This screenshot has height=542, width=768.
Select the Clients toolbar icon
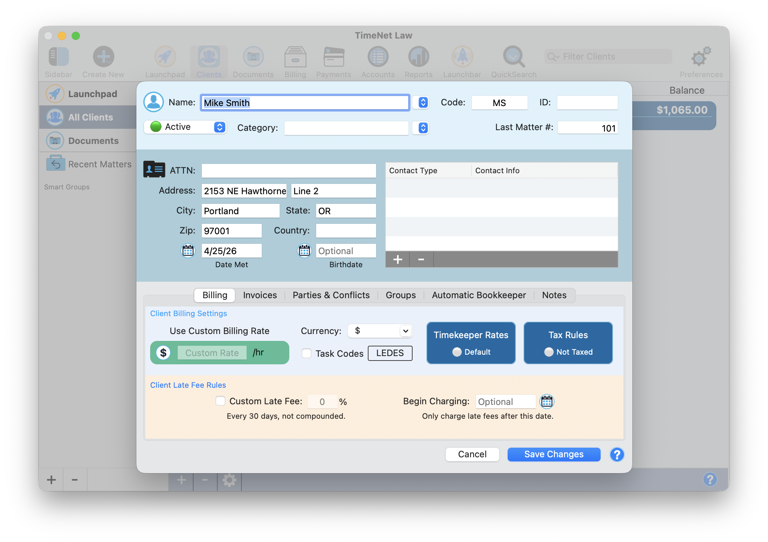tap(209, 57)
